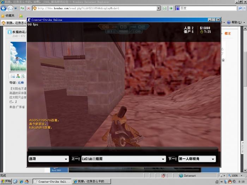The width and height of the screenshot is (247, 185).
Task: Click the compatibility view page icon
Action: click(x=165, y=8)
